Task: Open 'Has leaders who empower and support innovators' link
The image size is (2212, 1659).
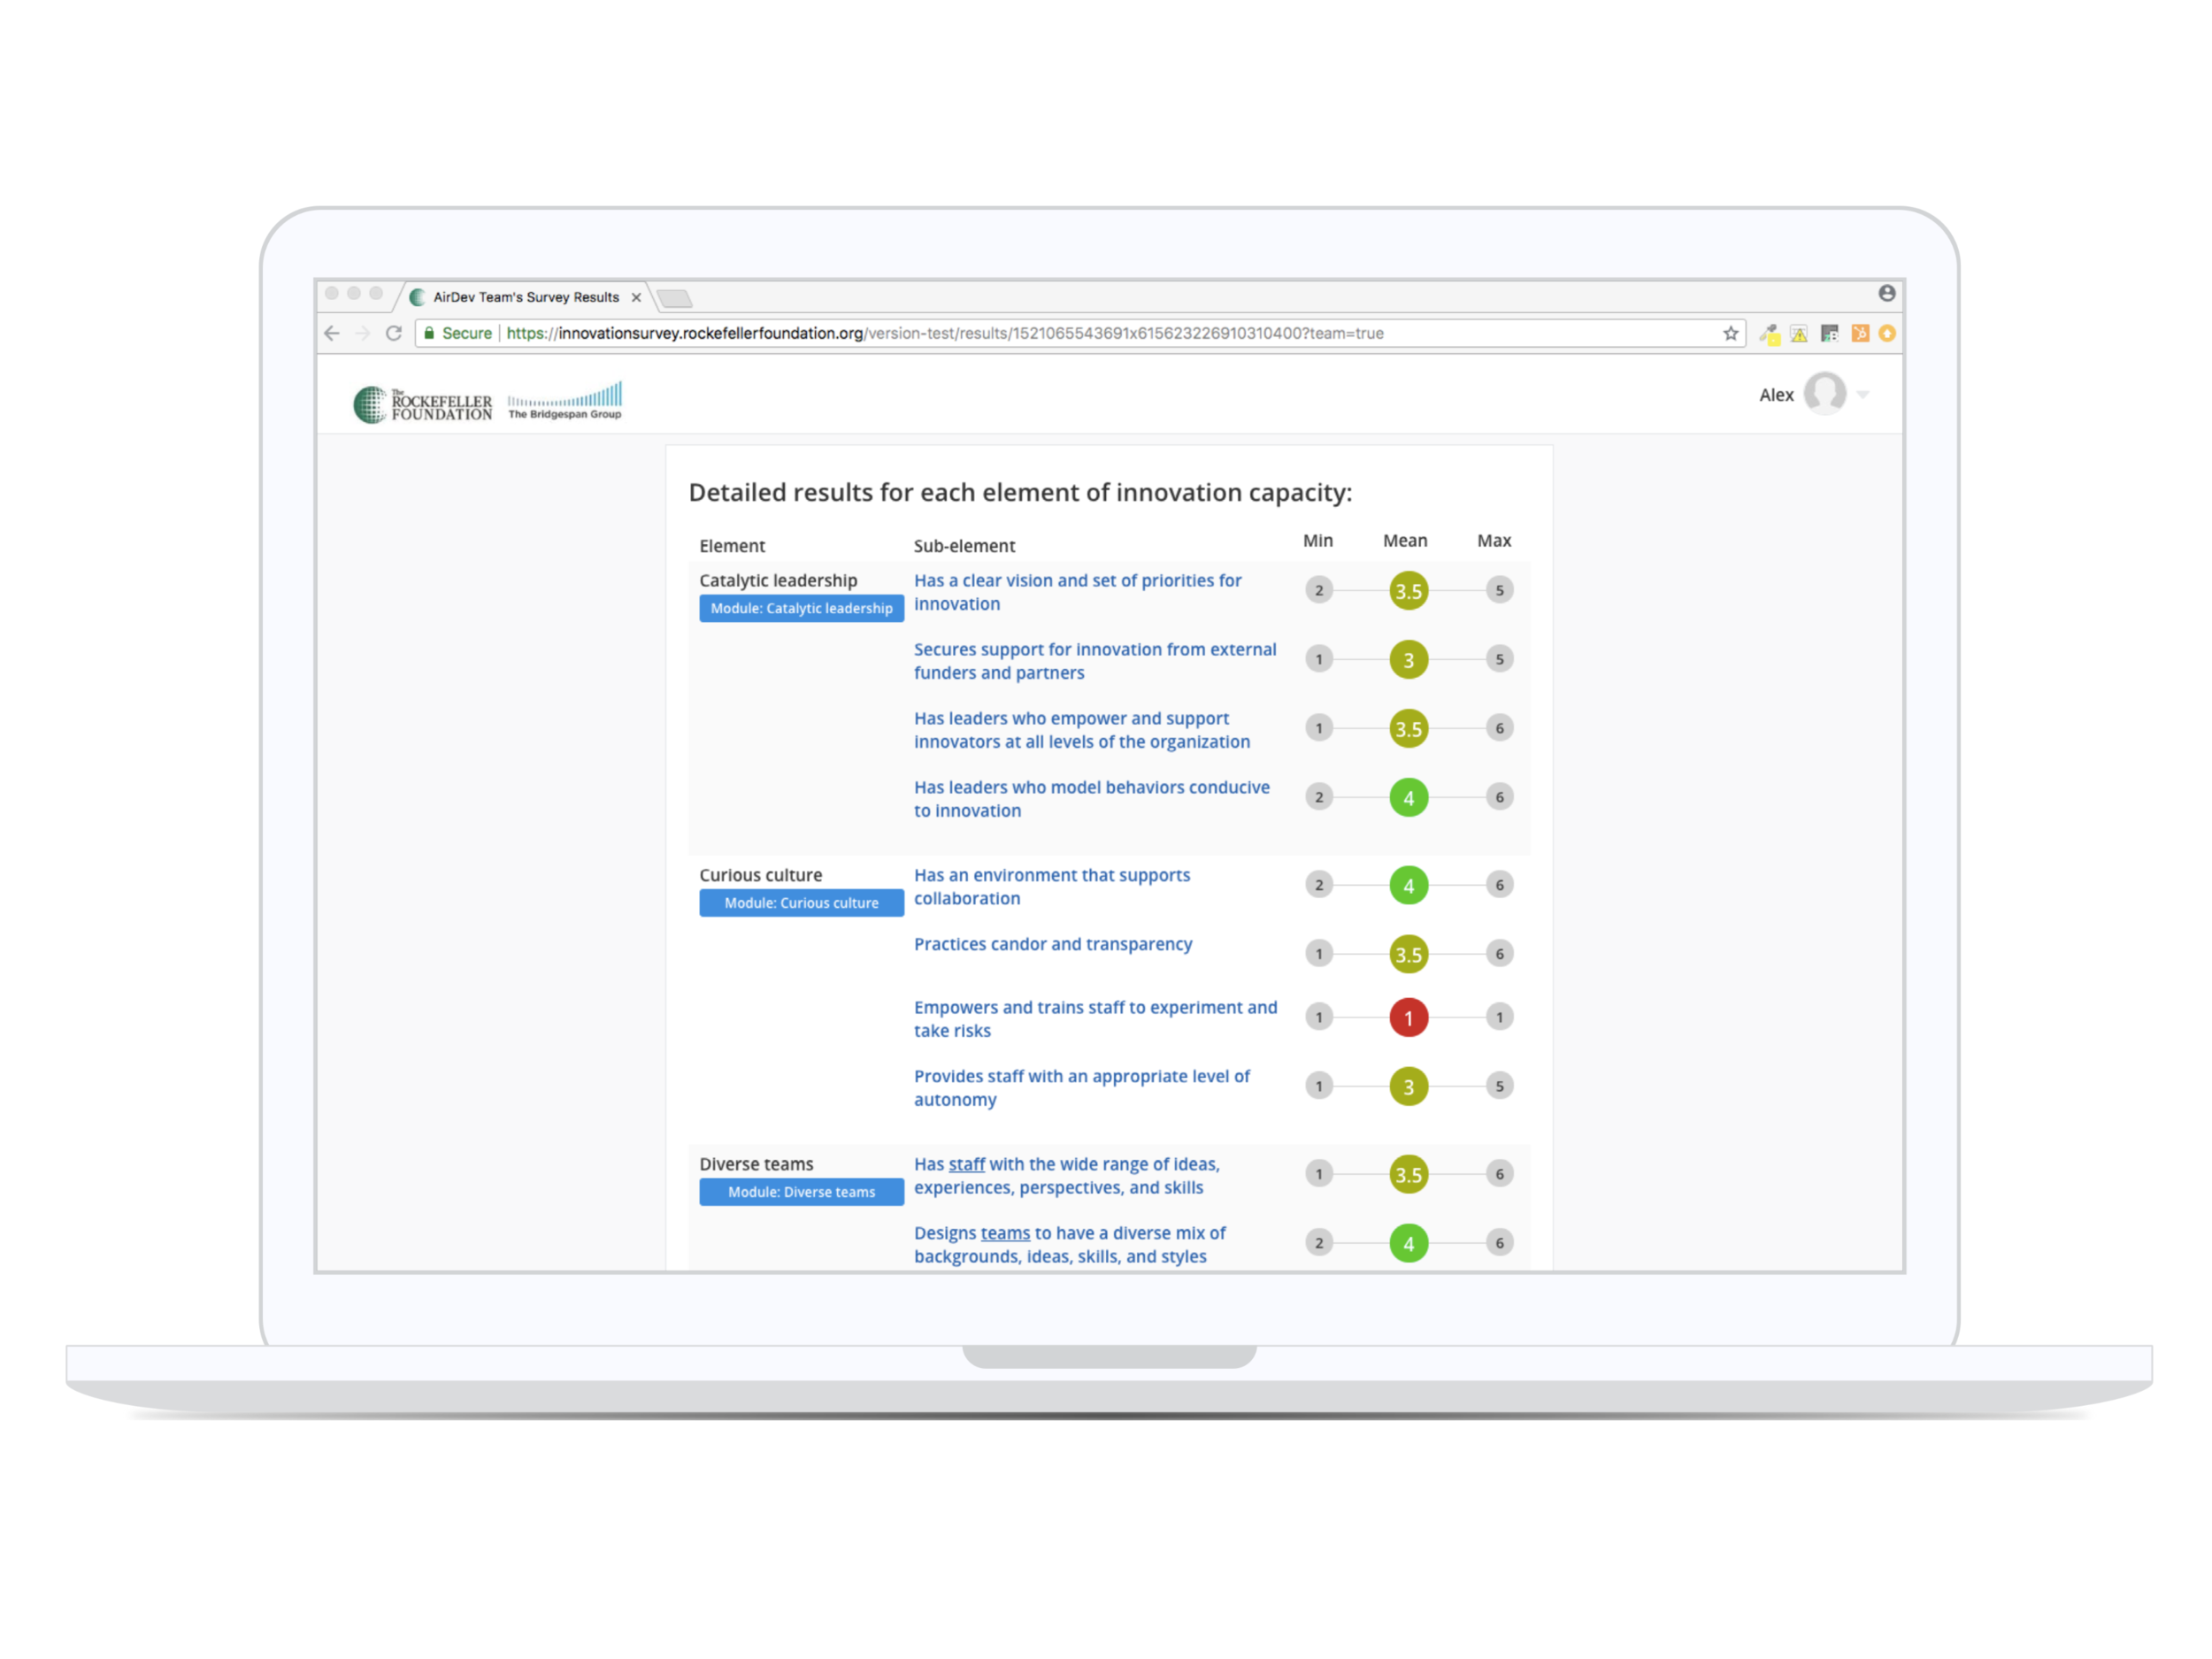Action: point(1082,730)
